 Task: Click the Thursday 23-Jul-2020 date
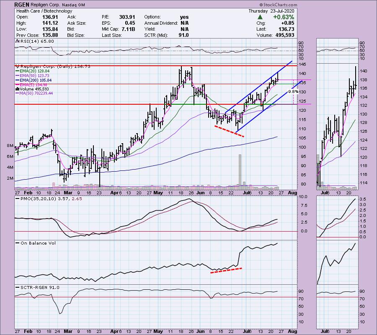click(271, 11)
